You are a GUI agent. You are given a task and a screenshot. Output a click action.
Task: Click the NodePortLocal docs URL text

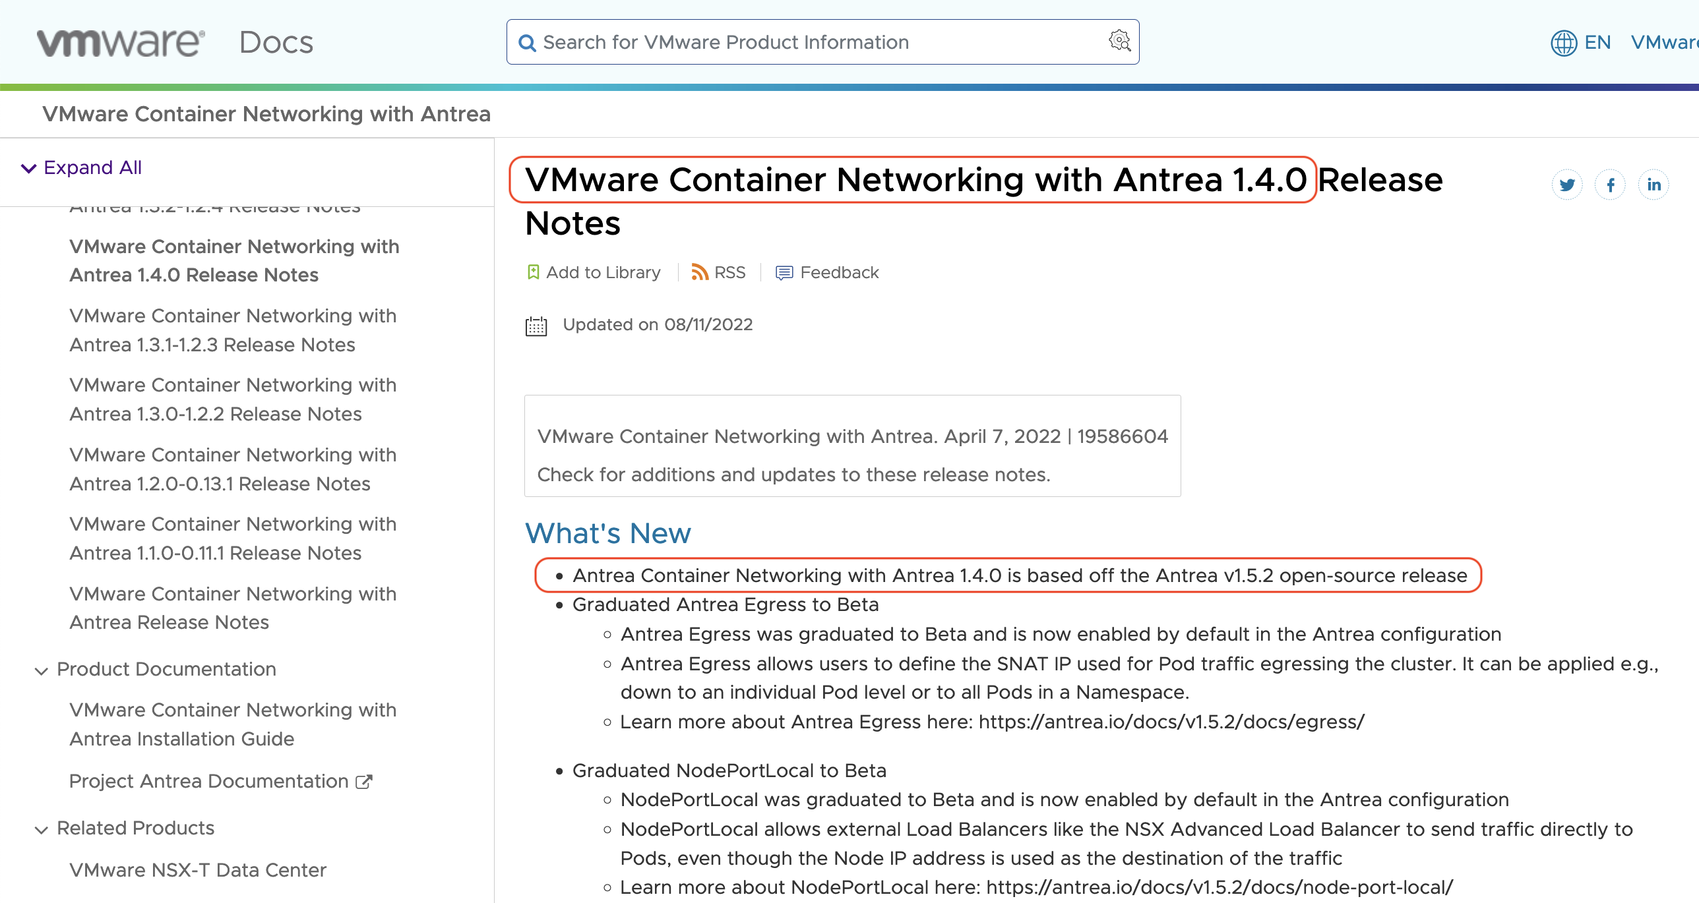tap(1220, 887)
